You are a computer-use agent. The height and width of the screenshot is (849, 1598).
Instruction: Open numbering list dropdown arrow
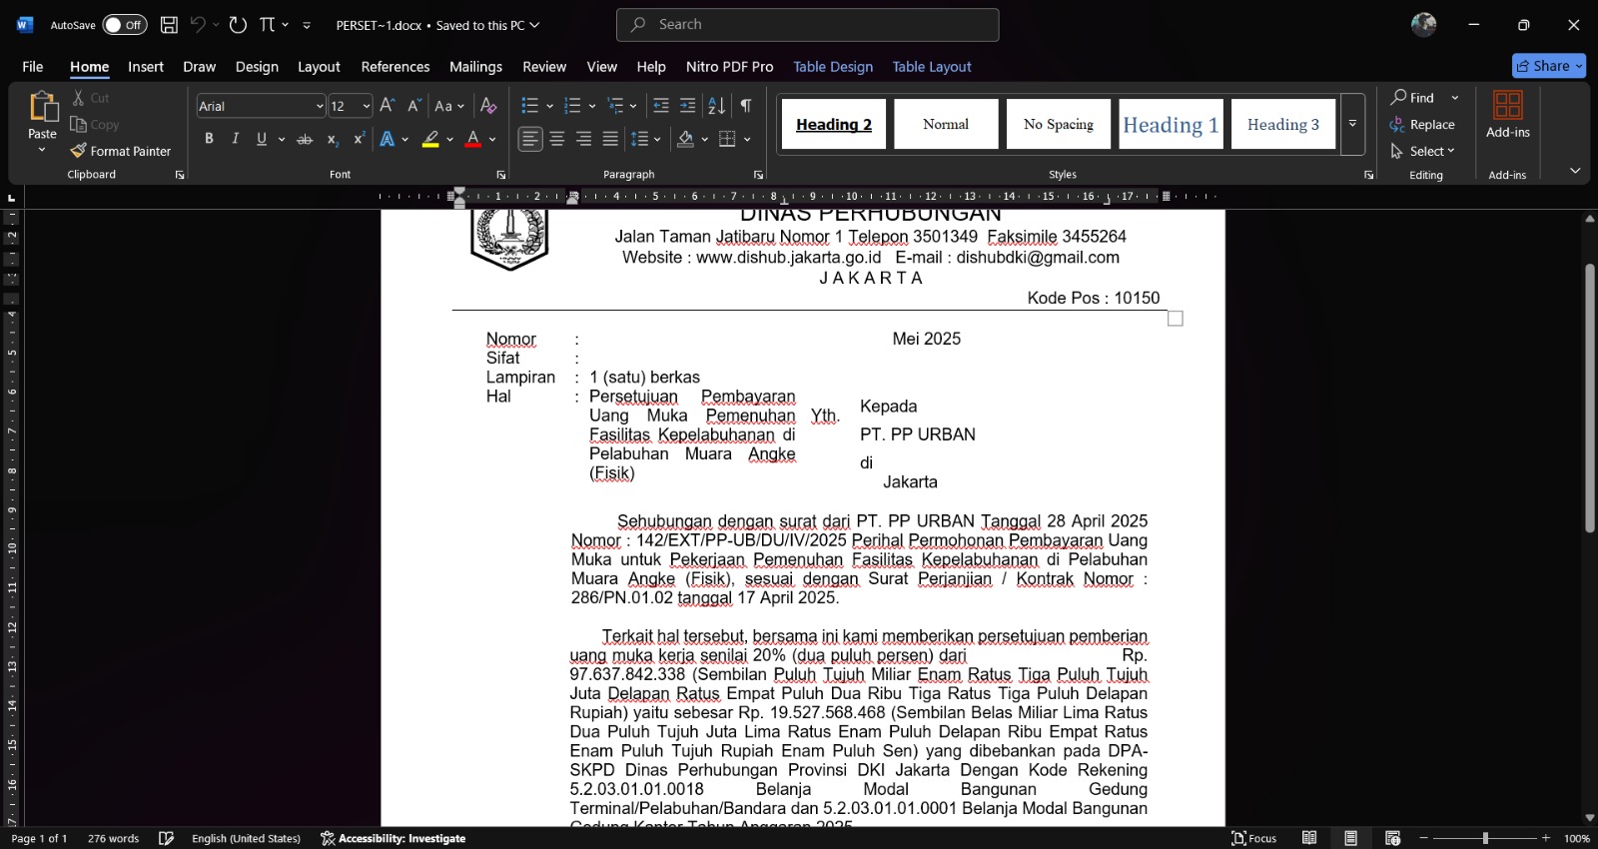click(592, 106)
